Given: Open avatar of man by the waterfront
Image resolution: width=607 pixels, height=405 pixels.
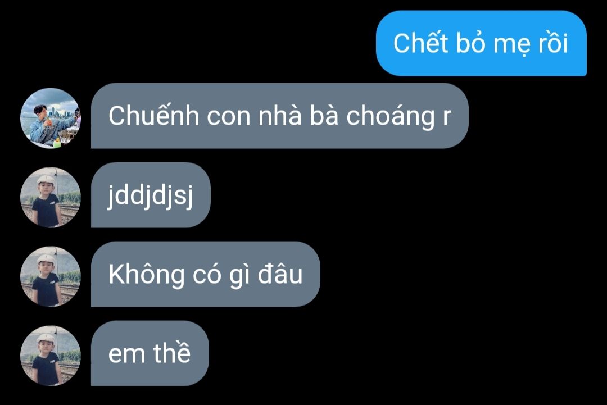Looking at the screenshot, I should click(x=51, y=119).
